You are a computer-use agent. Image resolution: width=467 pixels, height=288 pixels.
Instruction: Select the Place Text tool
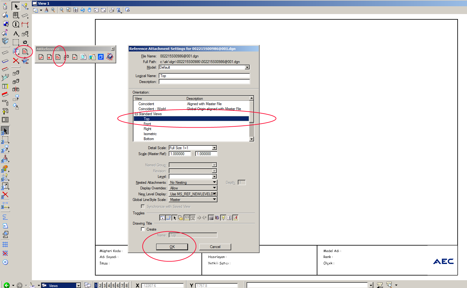[16, 33]
